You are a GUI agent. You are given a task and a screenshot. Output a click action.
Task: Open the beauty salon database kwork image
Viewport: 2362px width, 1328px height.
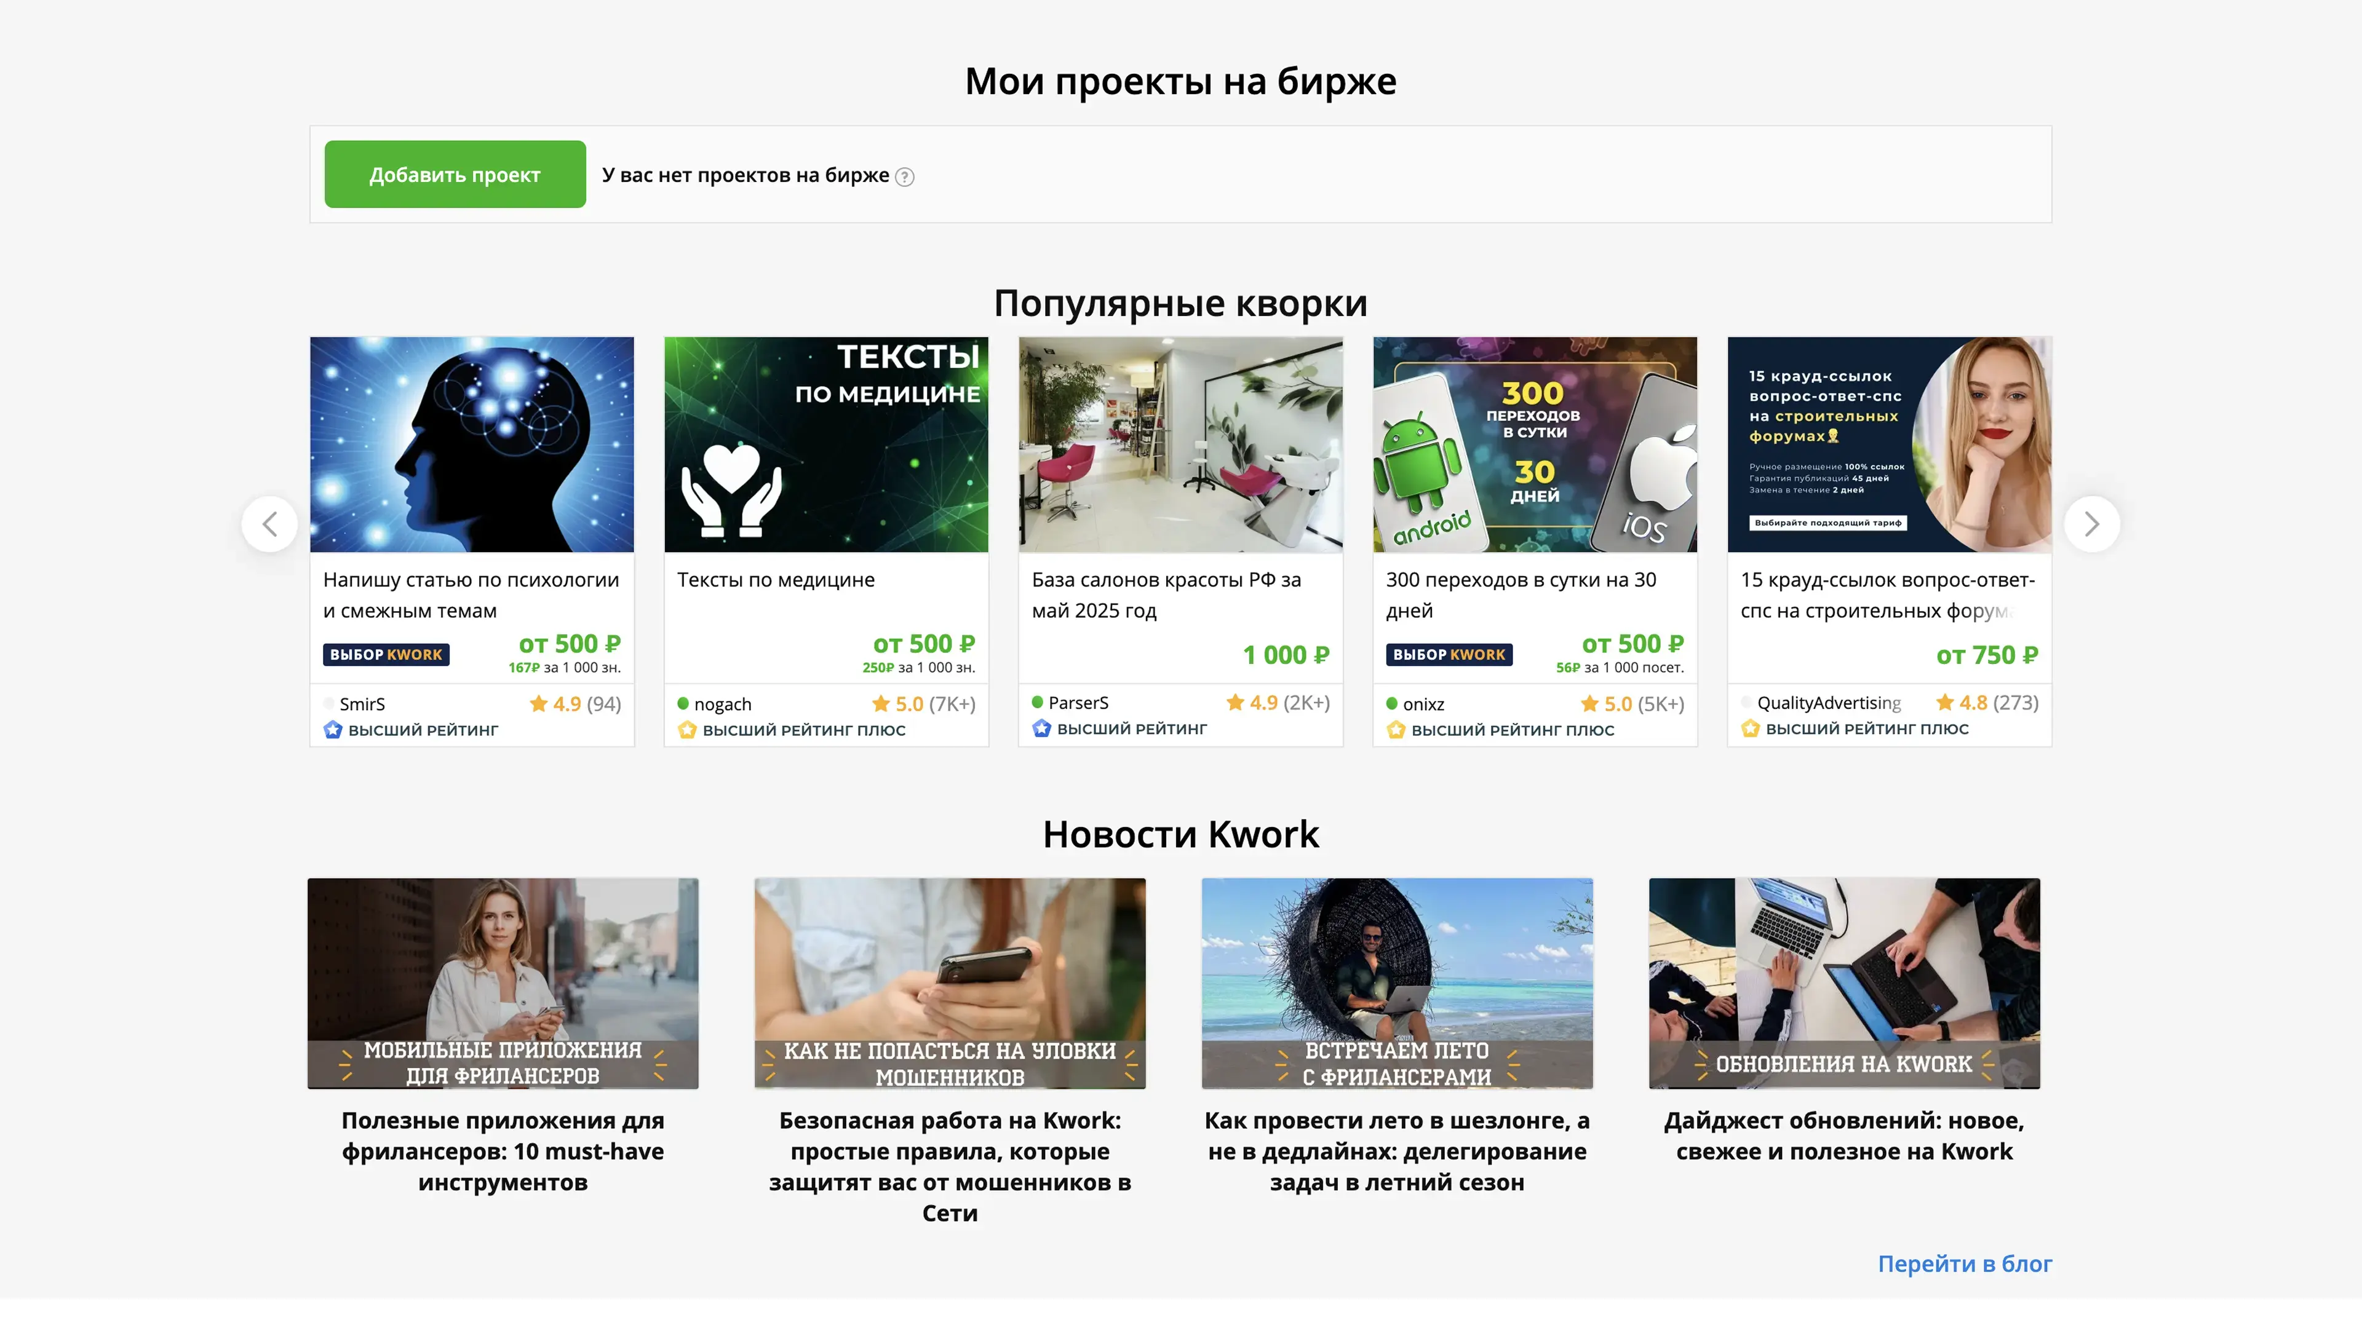point(1180,445)
